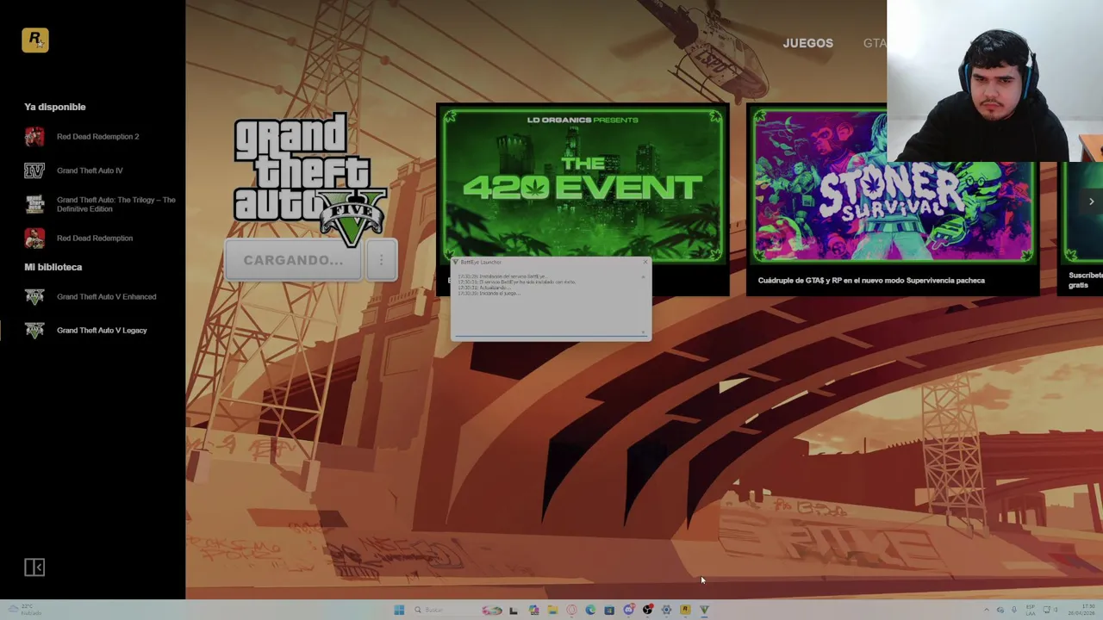Open network status tray icon
The image size is (1103, 620).
tap(1047, 610)
